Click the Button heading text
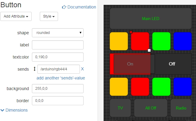Screen dimensions: 196x121 (11, 5)
